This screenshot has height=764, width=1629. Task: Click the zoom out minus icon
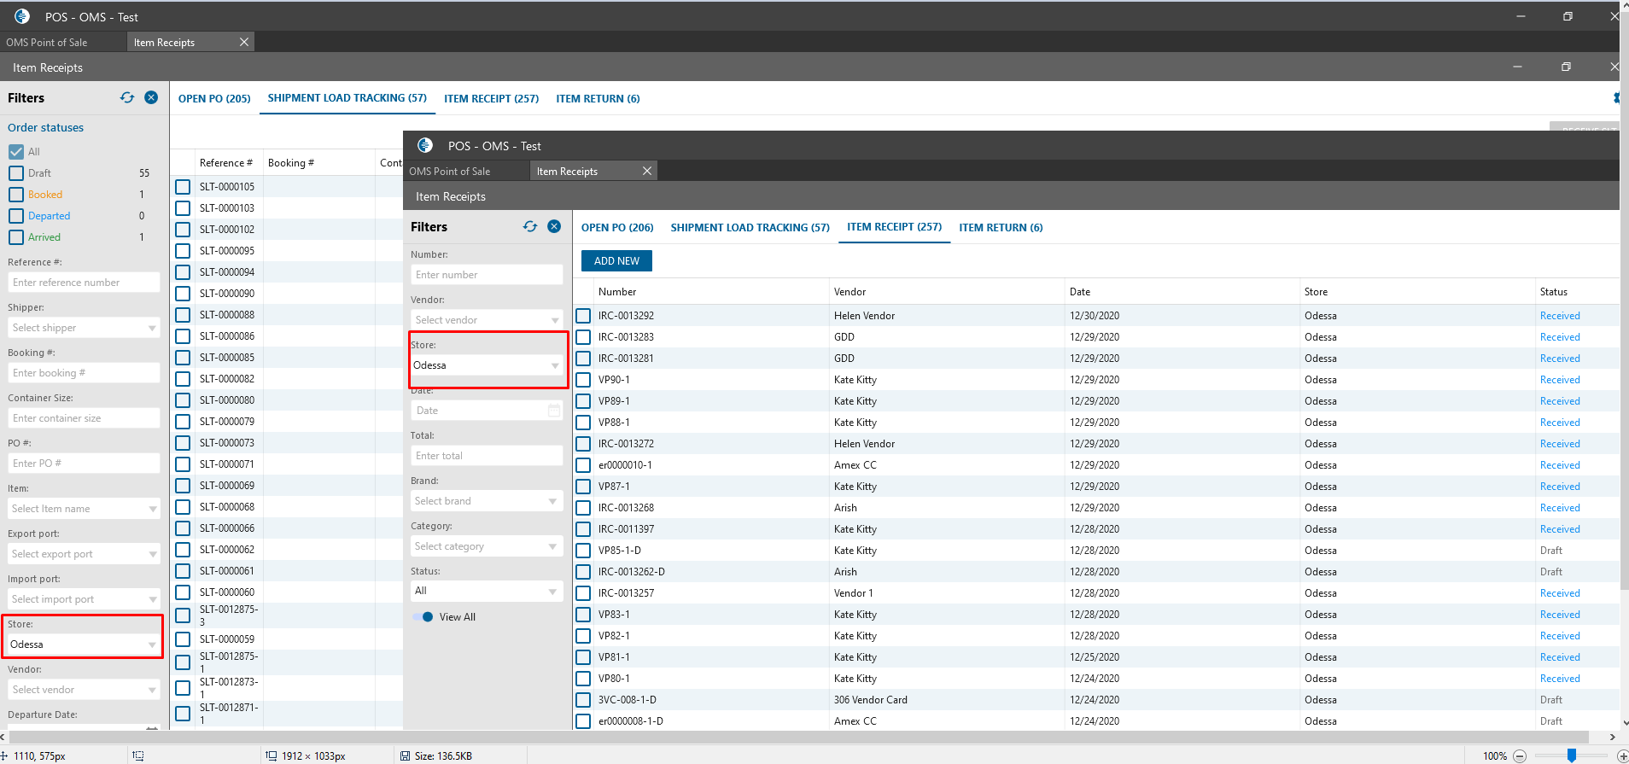point(1520,756)
